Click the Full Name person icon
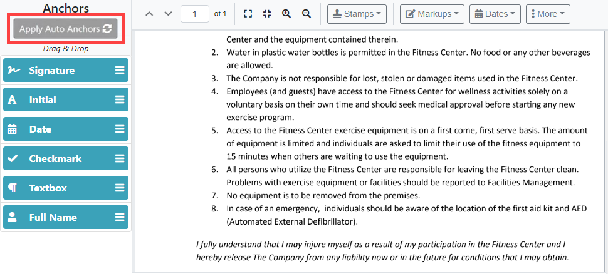This screenshot has width=608, height=274. click(13, 218)
